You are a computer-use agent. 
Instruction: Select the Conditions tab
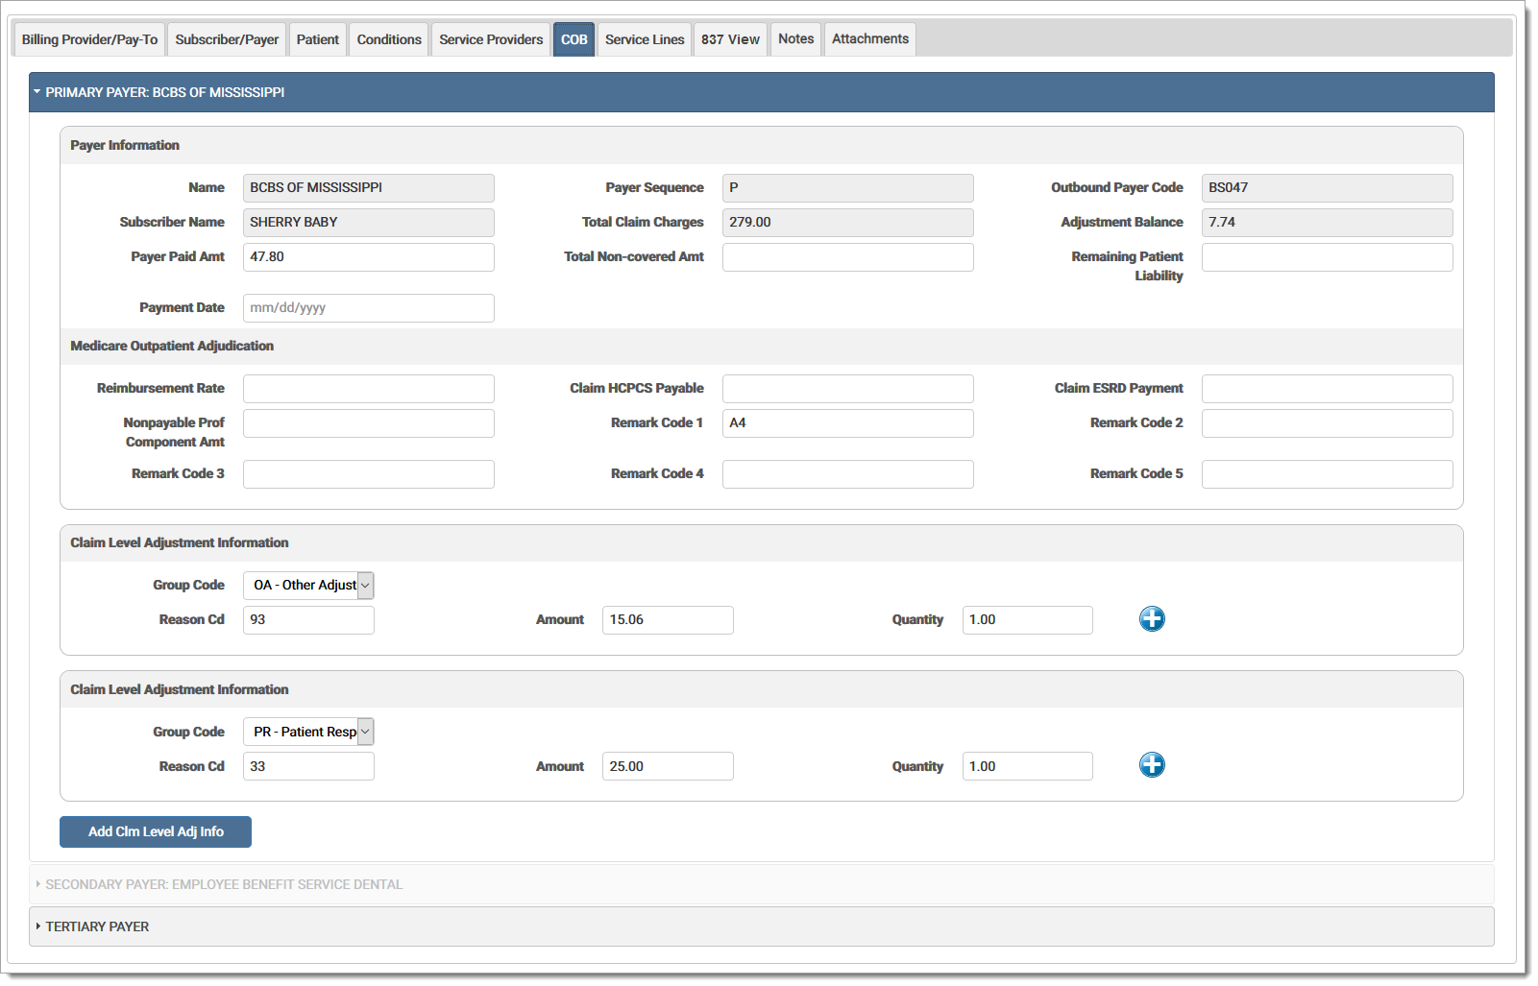pos(389,39)
